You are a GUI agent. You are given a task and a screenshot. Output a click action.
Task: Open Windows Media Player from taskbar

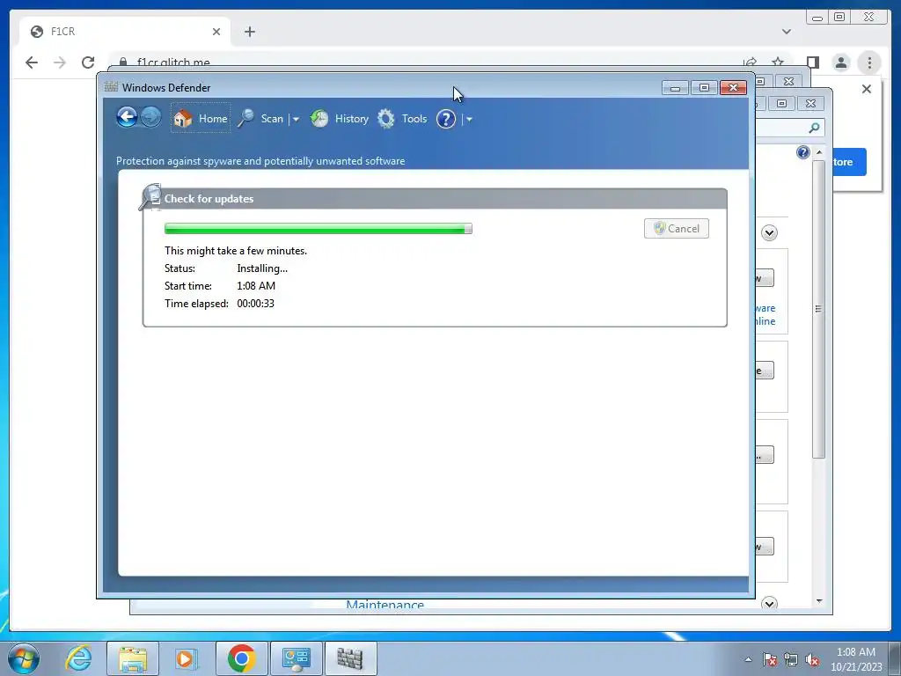click(x=187, y=658)
